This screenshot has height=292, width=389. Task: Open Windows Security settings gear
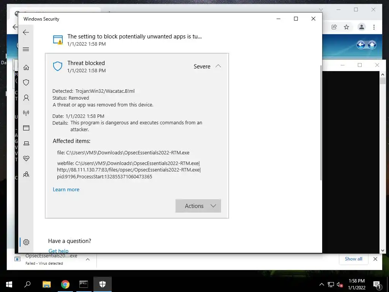coord(26,242)
